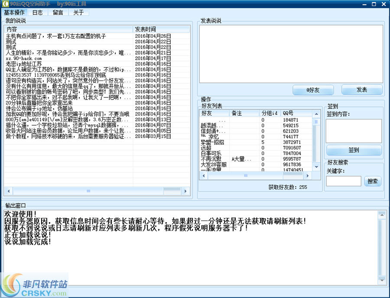Image resolution: width=390 pixels, height=298 pixels.
Task: Click the 签到 button
Action: click(354, 150)
